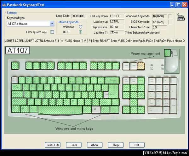Click the untested backtick key left of 1
The width and height of the screenshot is (189, 156).
coord(15,80)
